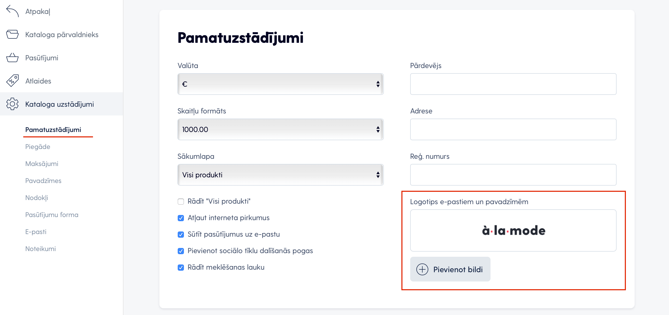
Task: Open the Noteikumi link in sidebar
Action: point(41,249)
